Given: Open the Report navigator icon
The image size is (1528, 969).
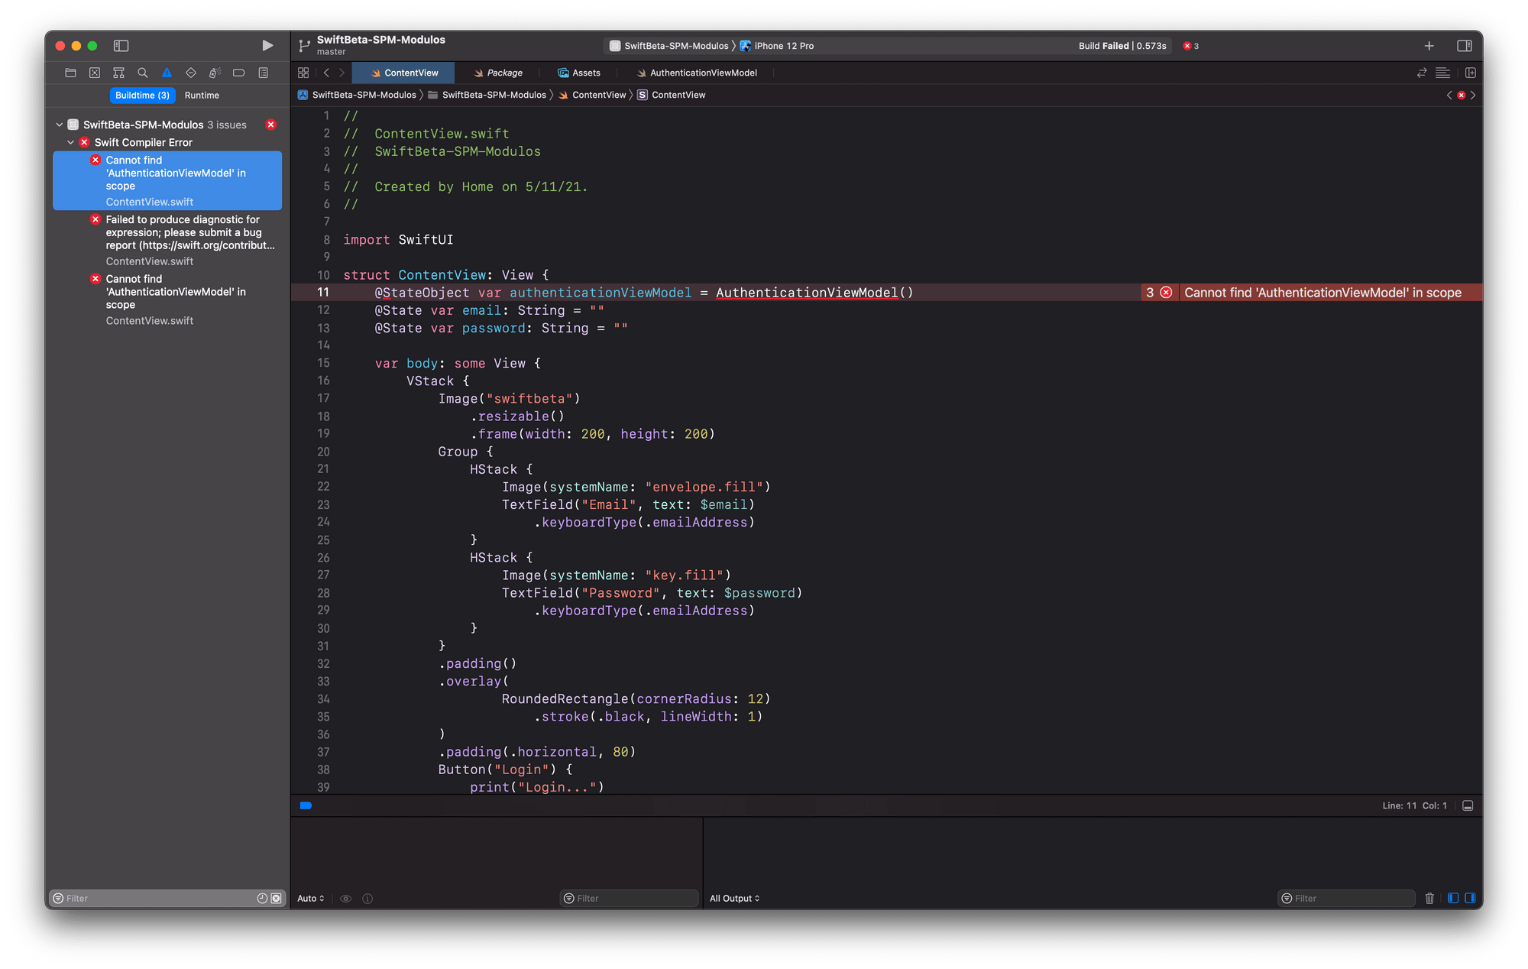Looking at the screenshot, I should [263, 73].
